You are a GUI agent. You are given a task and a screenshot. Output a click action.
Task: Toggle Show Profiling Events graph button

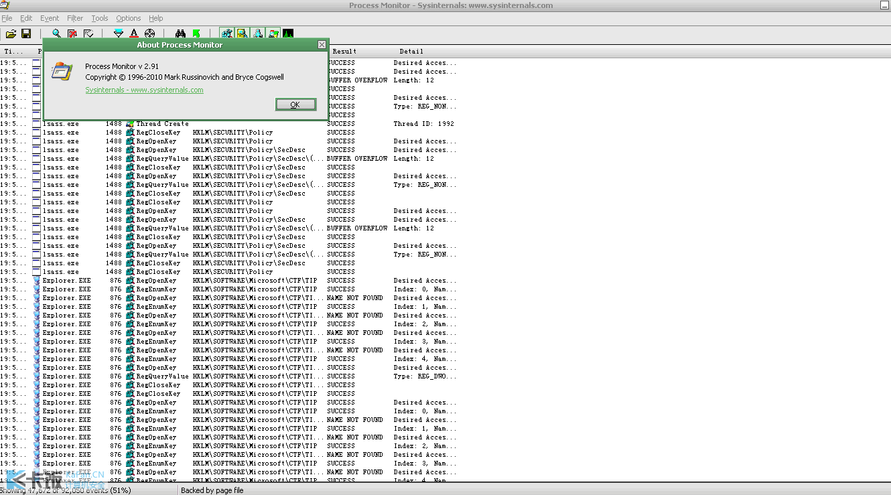[288, 33]
